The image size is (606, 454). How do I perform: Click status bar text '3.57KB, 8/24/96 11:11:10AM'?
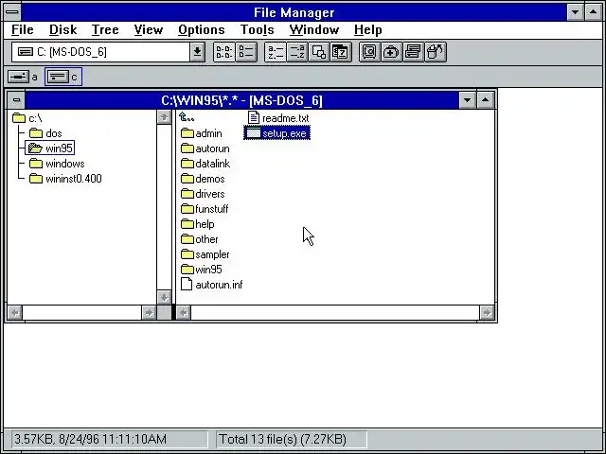pos(91,439)
